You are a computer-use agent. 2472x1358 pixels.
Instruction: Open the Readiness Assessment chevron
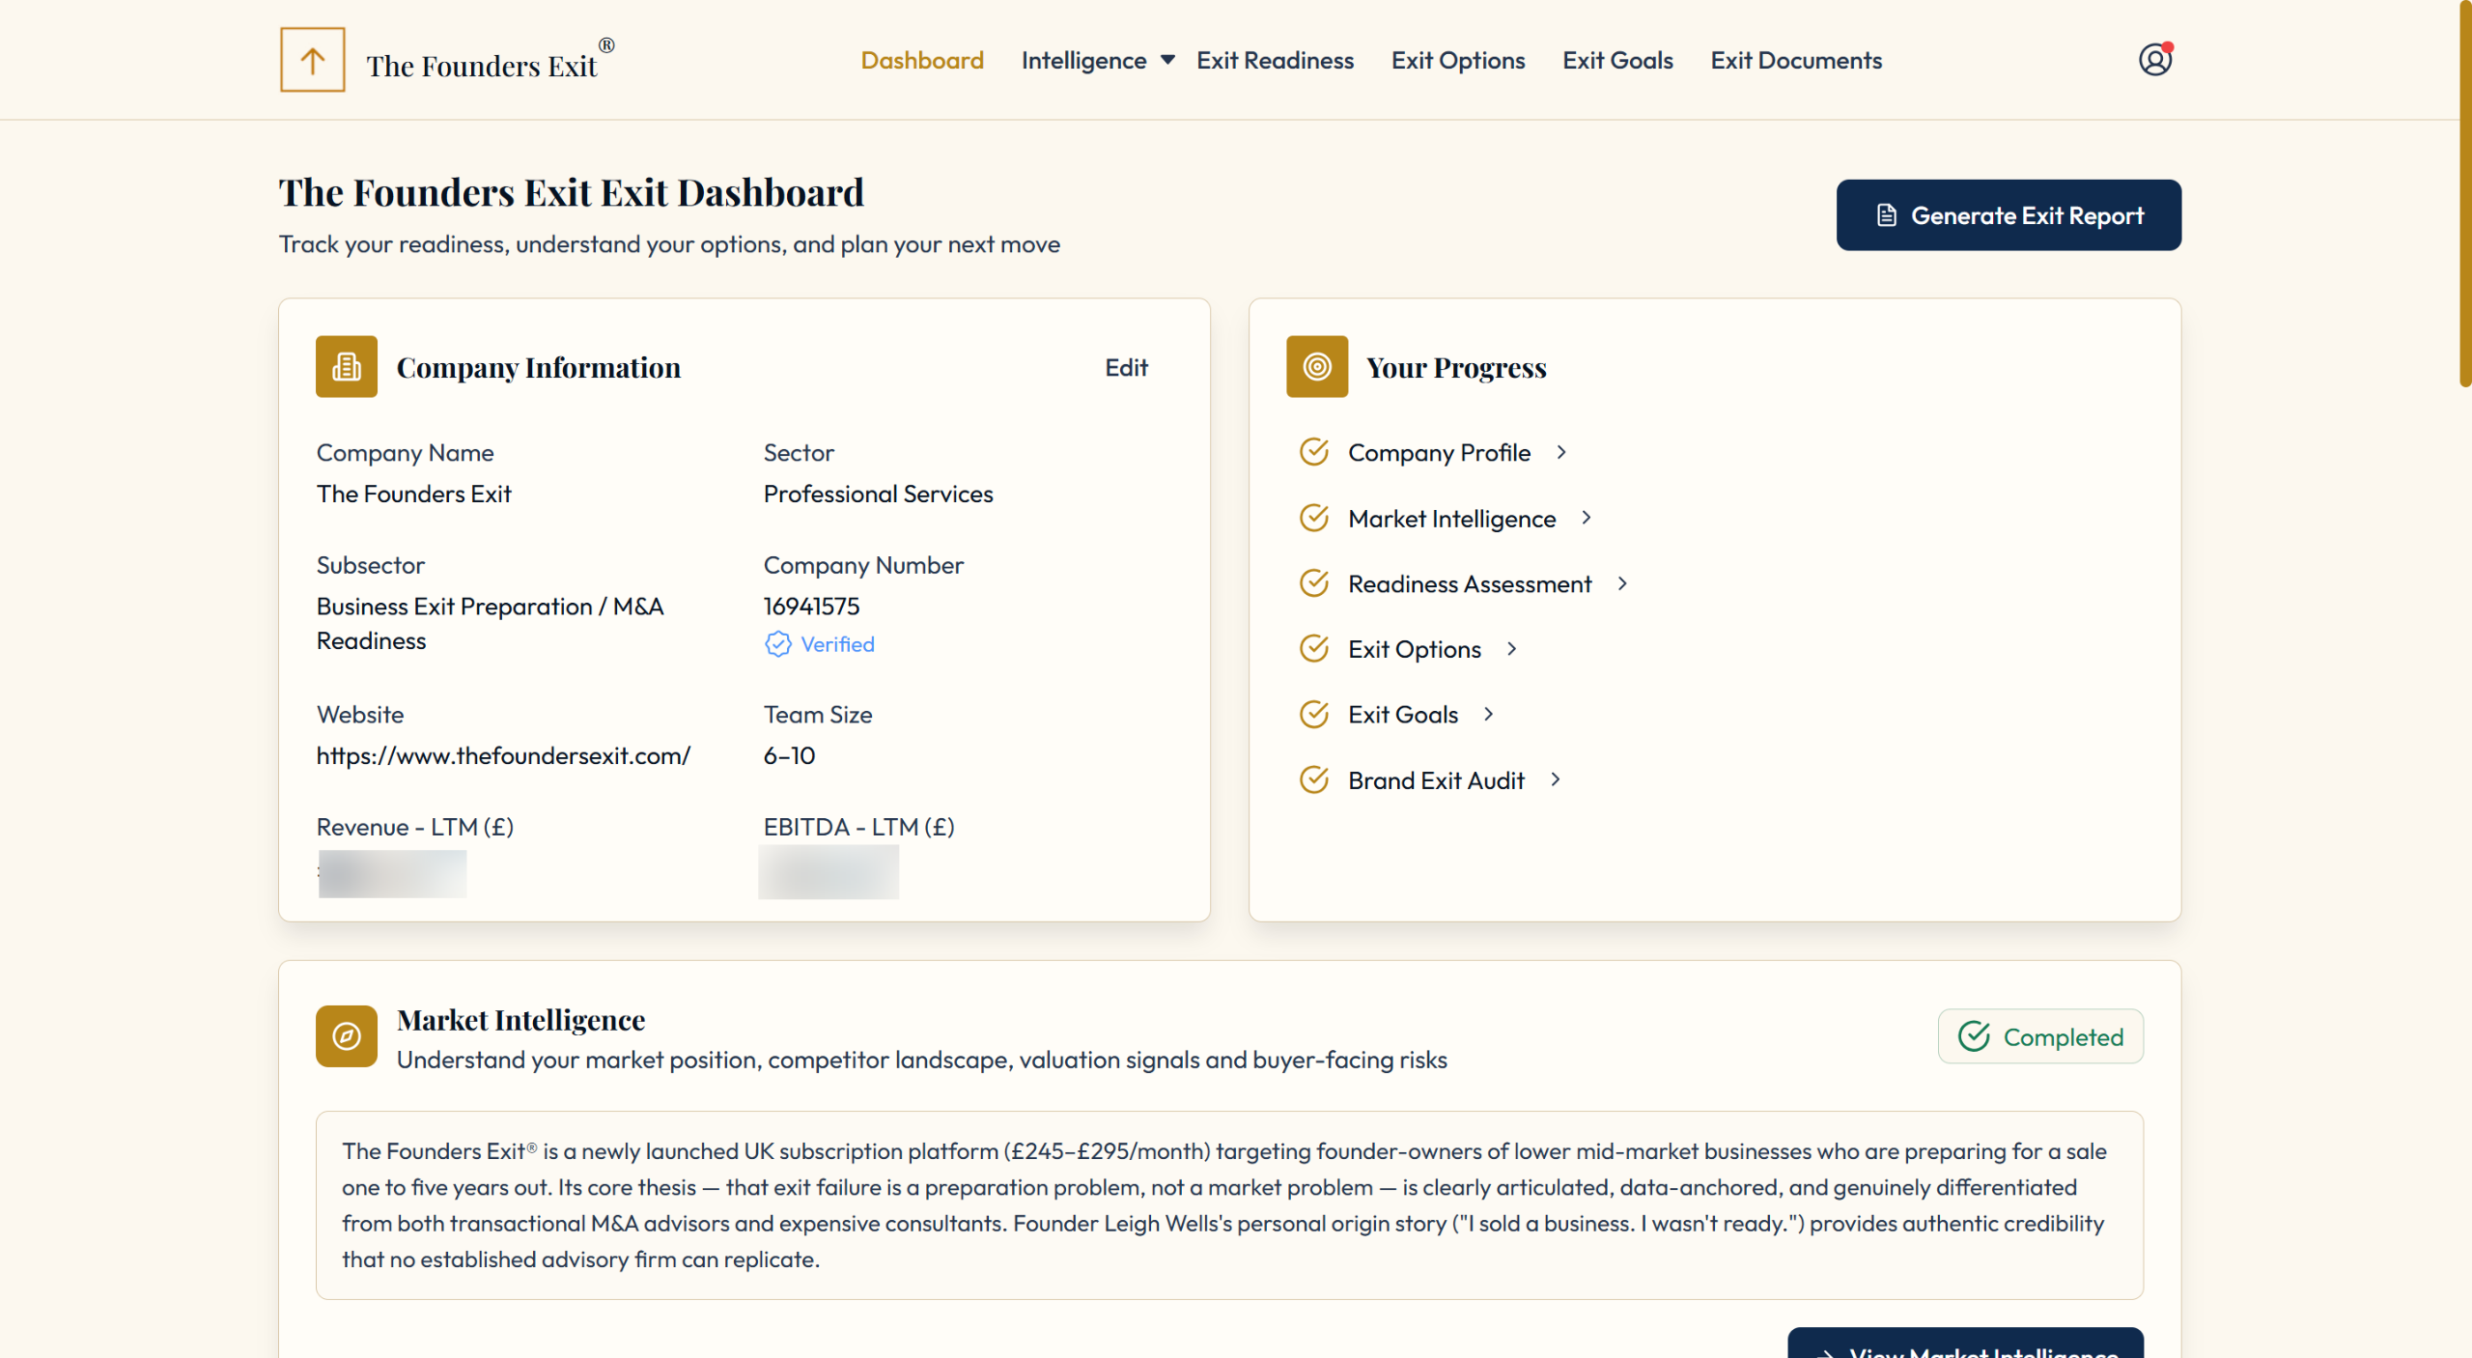(1623, 583)
